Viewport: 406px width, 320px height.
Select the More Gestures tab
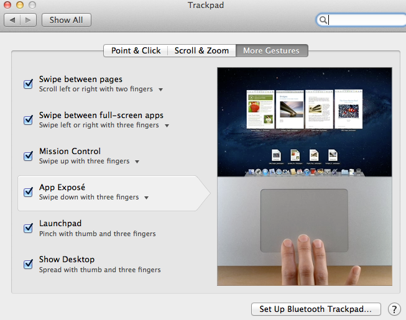(272, 50)
